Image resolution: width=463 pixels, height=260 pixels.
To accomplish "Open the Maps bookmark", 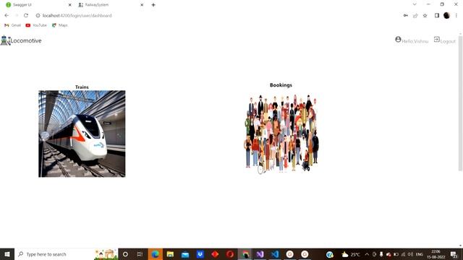I will tap(59, 25).
